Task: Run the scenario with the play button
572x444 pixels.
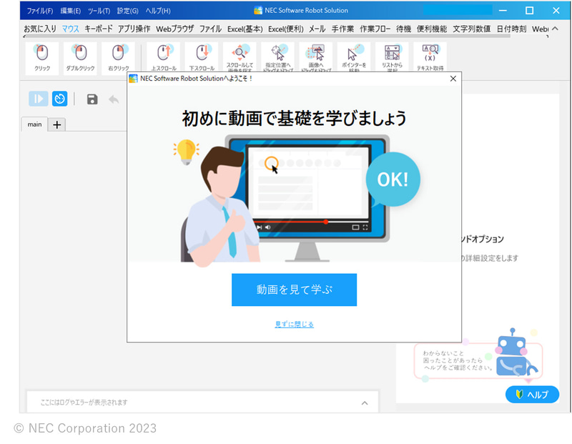Action: (39, 99)
